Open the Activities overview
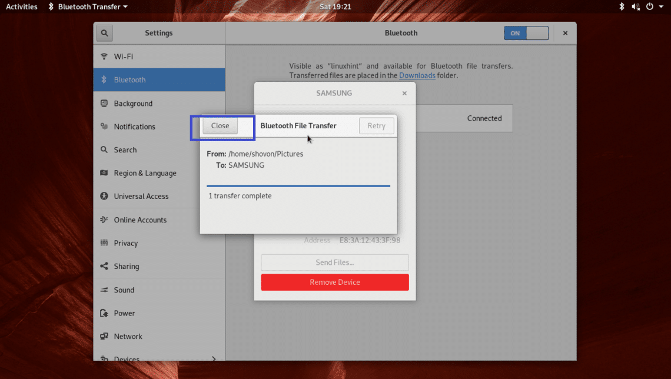The width and height of the screenshot is (671, 379). tap(21, 6)
